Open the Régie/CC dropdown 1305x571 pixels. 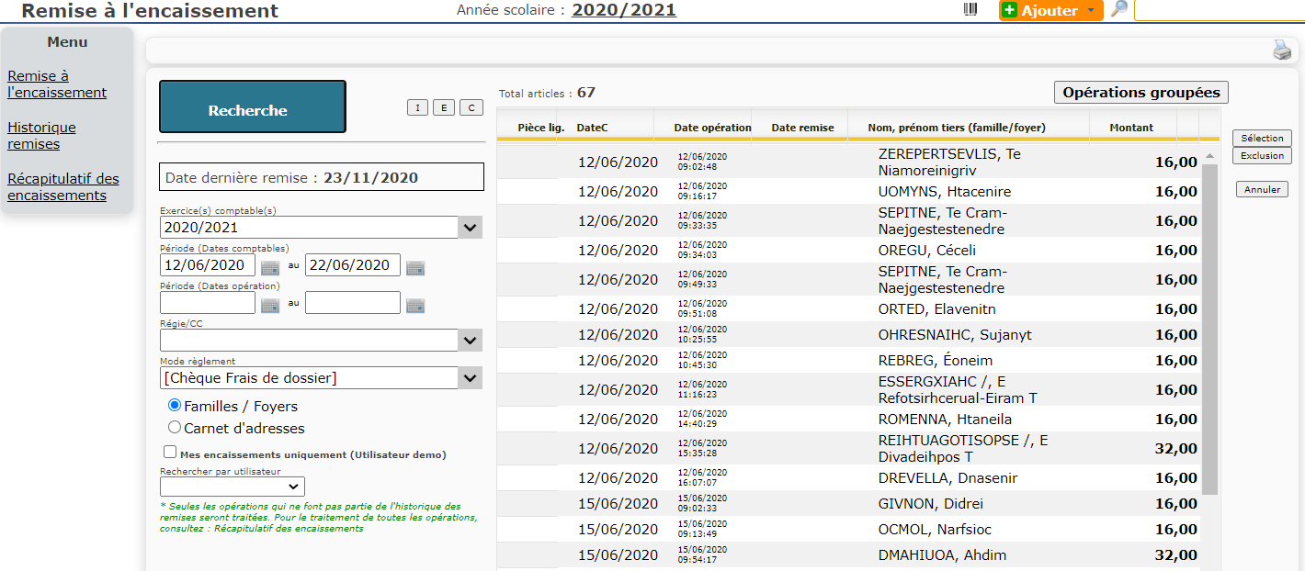point(471,341)
